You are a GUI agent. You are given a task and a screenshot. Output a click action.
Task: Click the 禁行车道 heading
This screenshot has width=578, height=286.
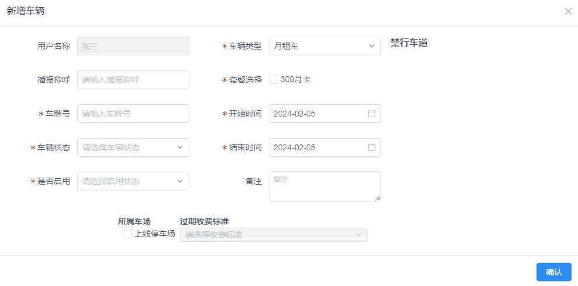point(409,43)
